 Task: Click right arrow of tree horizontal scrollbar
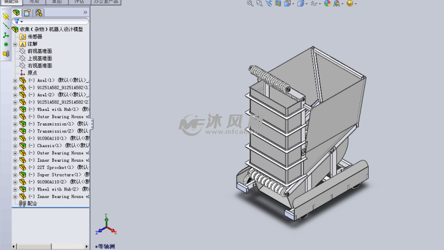[x=87, y=247]
